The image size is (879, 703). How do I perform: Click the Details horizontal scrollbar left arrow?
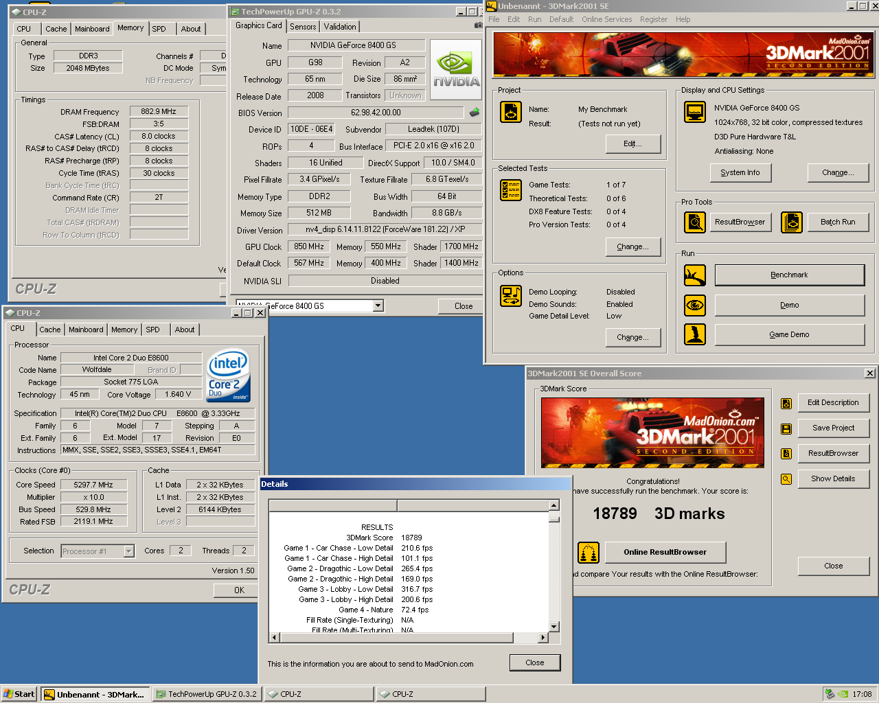pos(274,638)
